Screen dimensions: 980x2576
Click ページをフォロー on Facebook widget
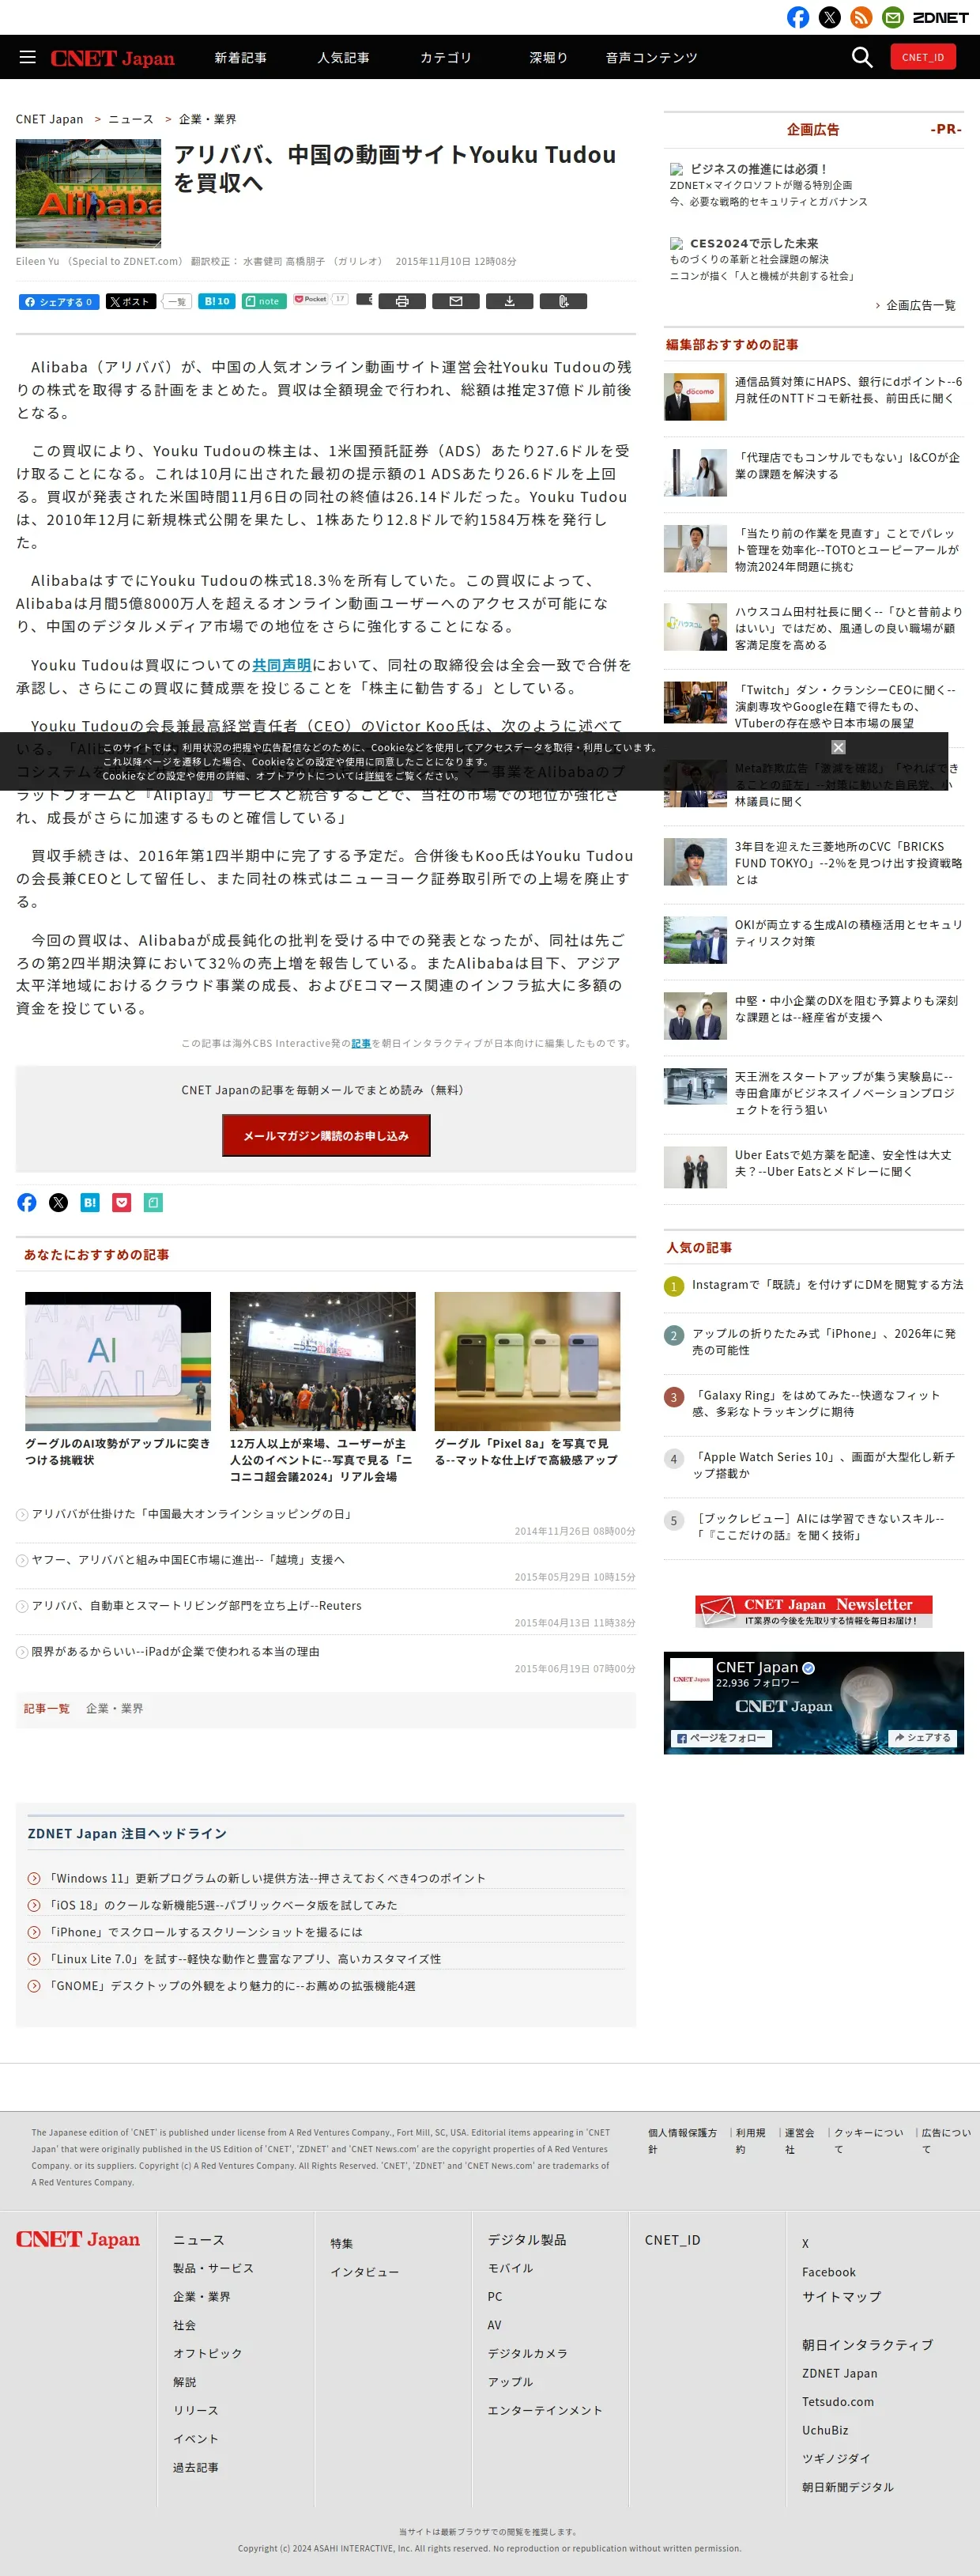click(721, 1738)
